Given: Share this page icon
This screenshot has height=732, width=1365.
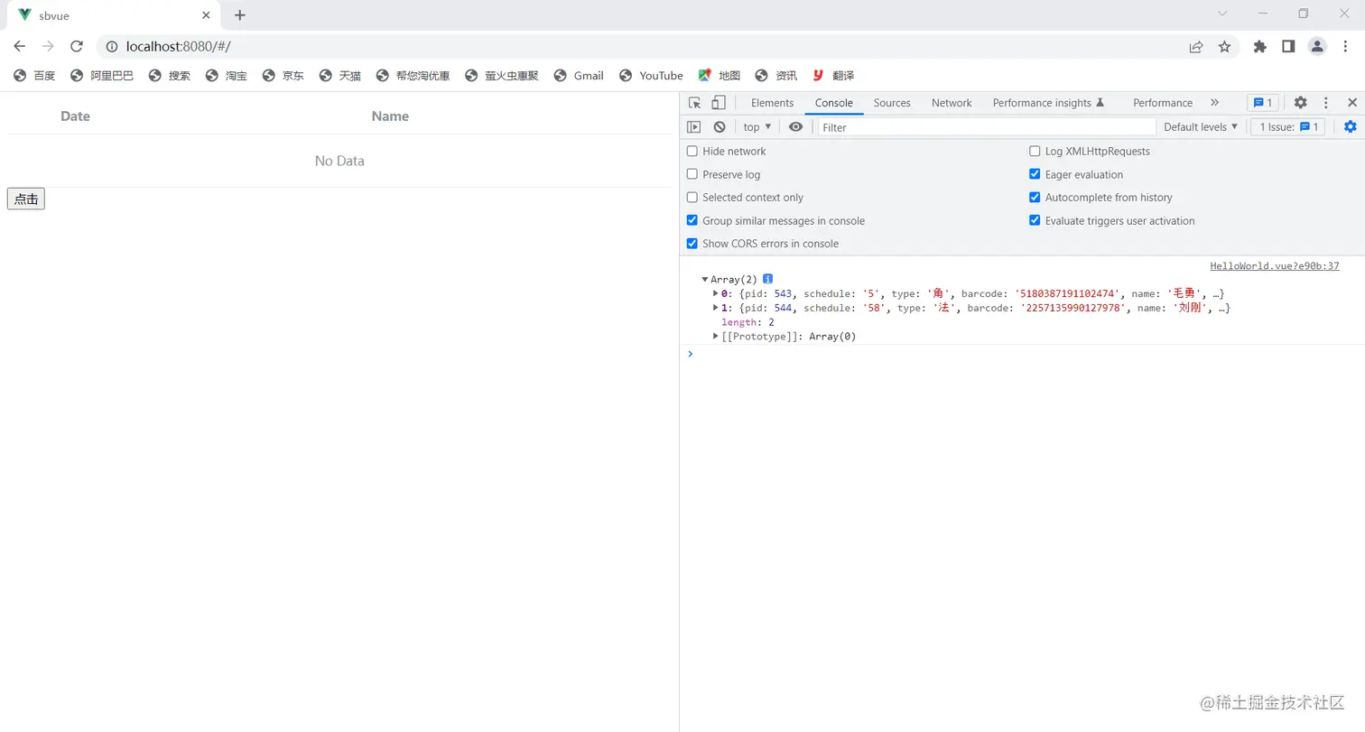Looking at the screenshot, I should 1196,46.
